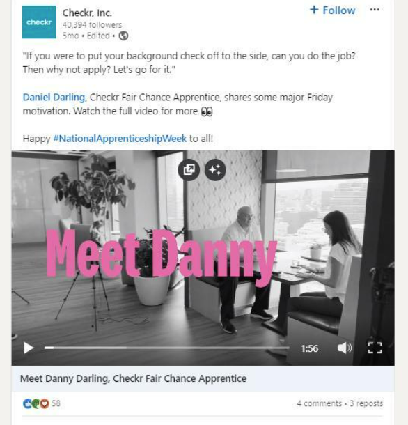Mute the video volume speaker
The width and height of the screenshot is (408, 425).
(345, 348)
